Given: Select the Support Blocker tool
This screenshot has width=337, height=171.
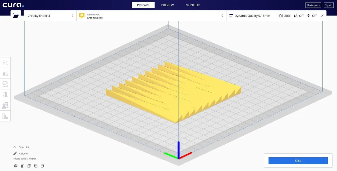Looking at the screenshot, I should (5, 116).
